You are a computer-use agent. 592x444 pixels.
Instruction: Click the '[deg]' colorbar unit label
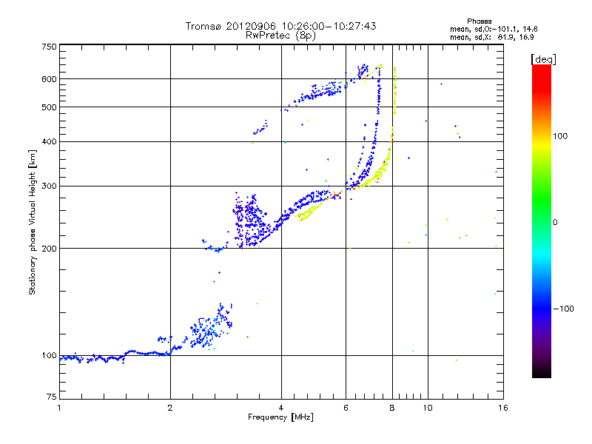[543, 59]
